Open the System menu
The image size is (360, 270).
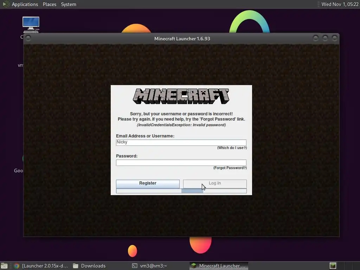click(x=69, y=4)
